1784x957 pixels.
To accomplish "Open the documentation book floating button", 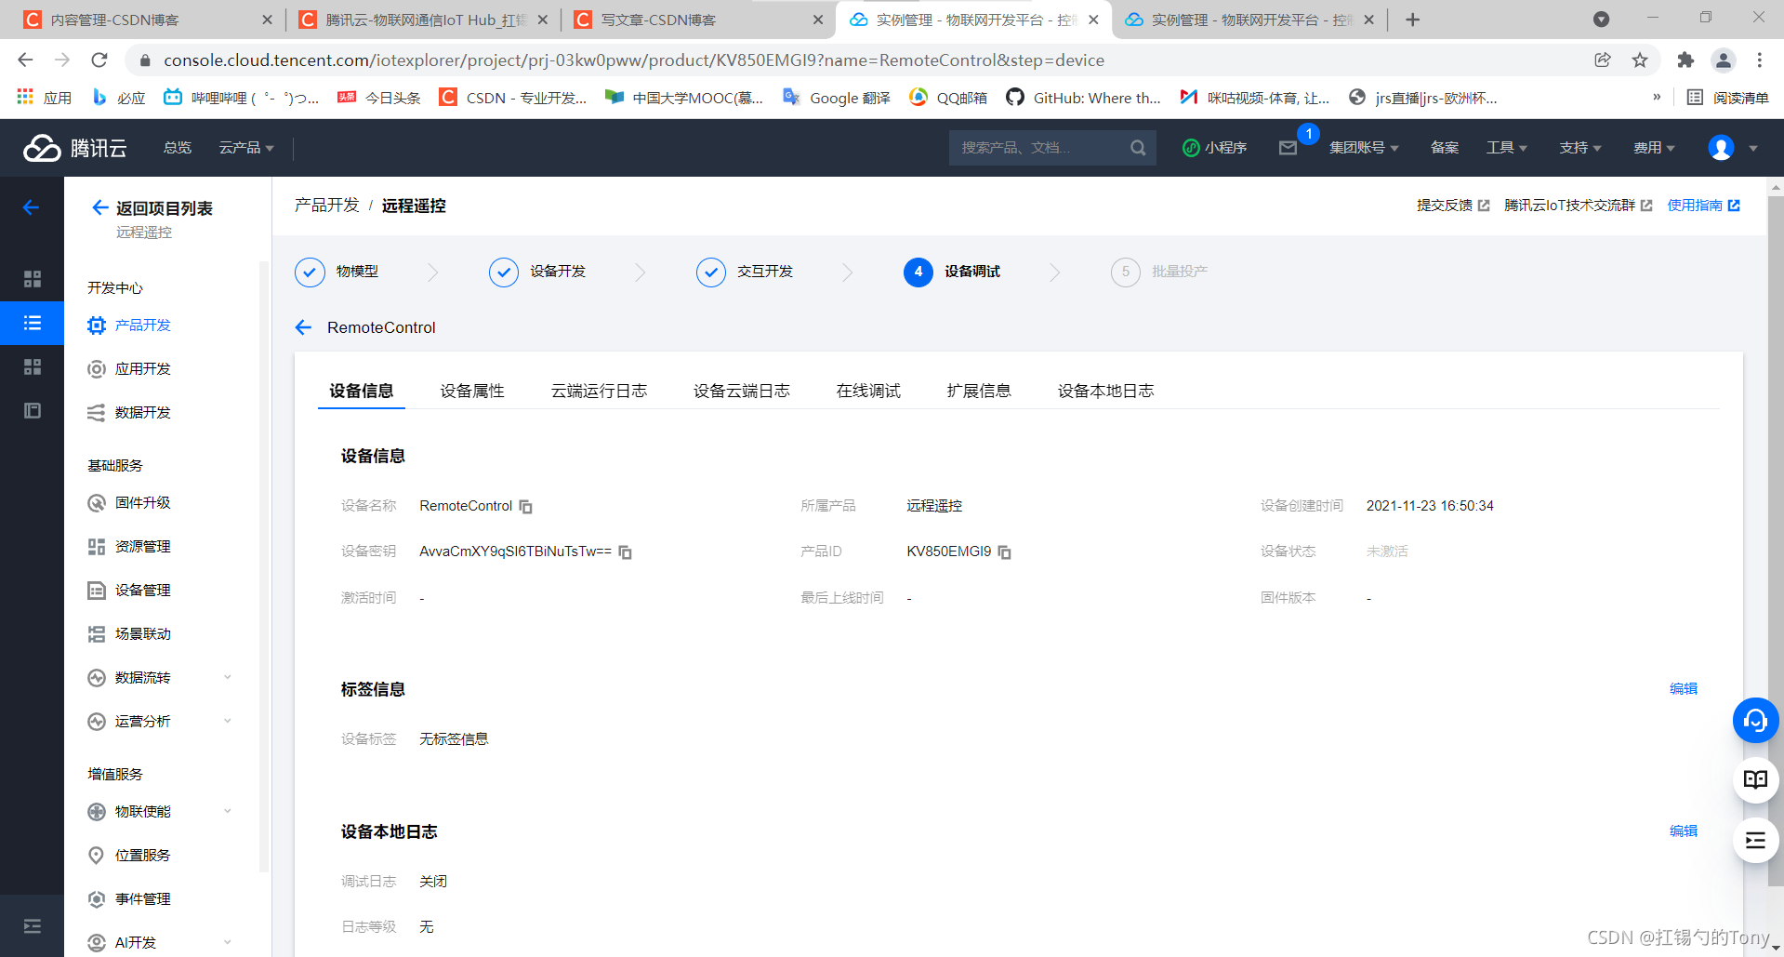I will pyautogui.click(x=1755, y=780).
